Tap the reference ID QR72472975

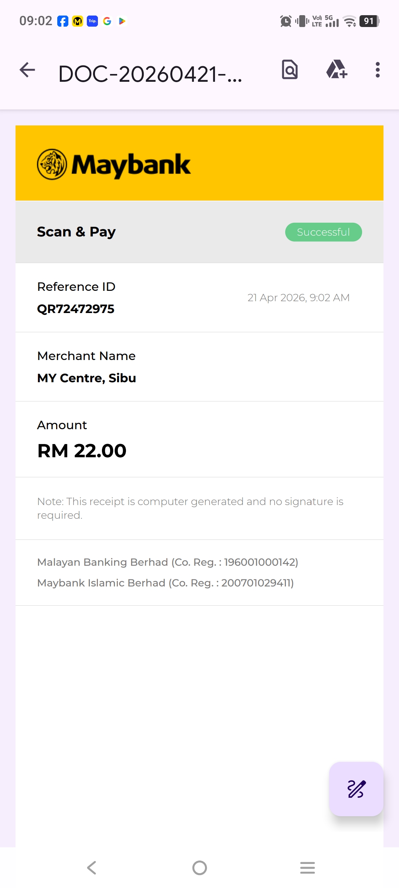click(76, 309)
